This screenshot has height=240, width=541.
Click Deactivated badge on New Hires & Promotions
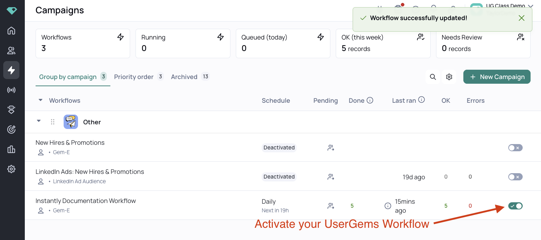279,148
